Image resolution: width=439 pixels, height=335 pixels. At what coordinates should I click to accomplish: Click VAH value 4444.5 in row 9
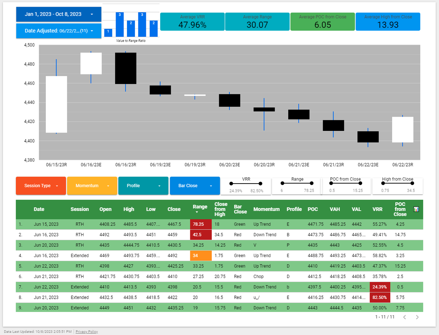tap(337, 308)
